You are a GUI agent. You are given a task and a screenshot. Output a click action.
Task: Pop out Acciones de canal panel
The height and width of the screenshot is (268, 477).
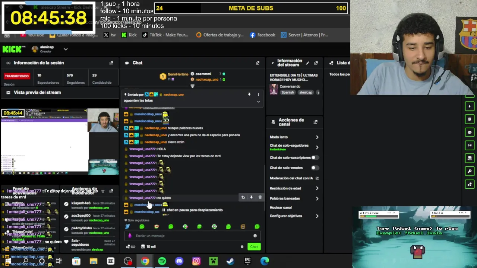tap(316, 122)
